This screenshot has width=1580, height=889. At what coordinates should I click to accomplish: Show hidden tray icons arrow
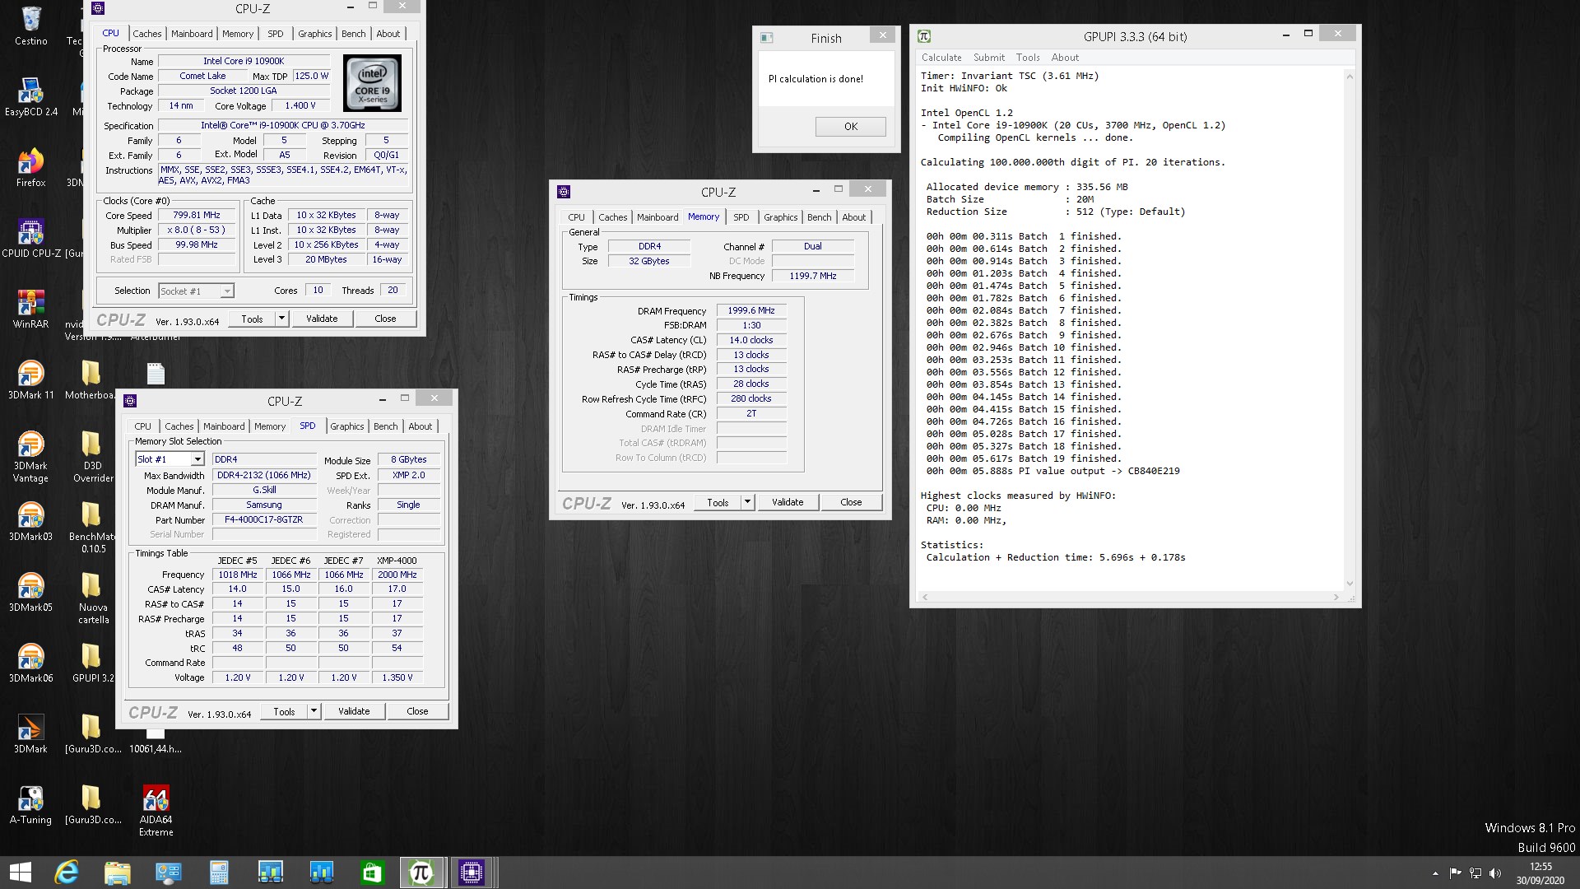coord(1435,873)
